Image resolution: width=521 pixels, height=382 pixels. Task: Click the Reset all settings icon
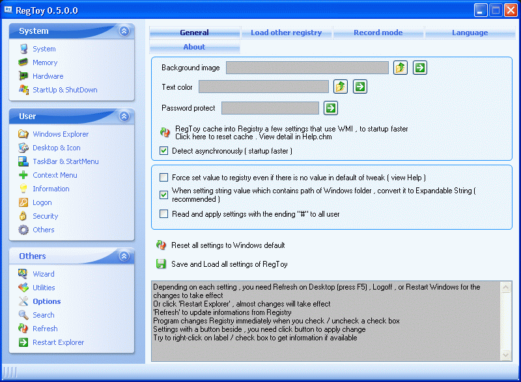161,245
